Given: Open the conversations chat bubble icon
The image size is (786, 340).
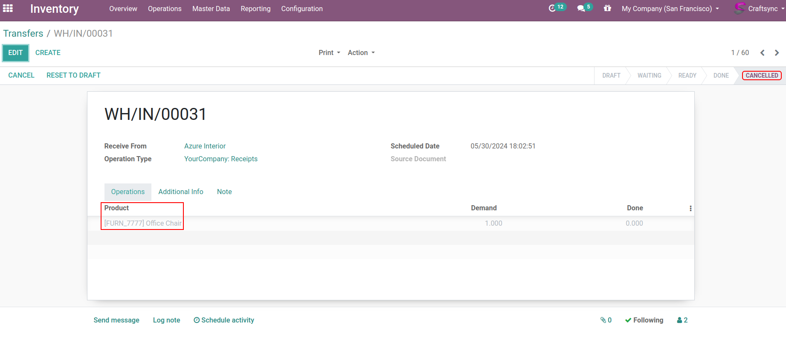Looking at the screenshot, I should (x=581, y=8).
